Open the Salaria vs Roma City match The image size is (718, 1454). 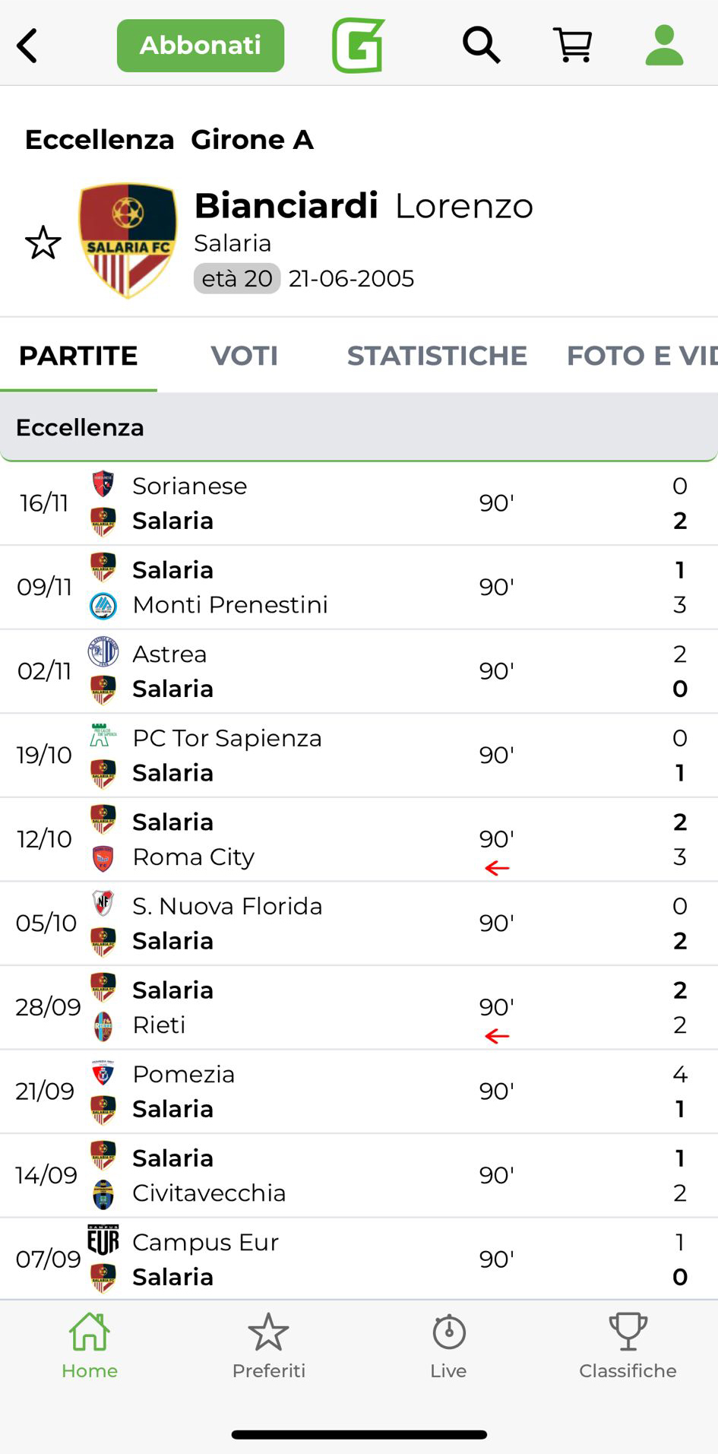(359, 839)
